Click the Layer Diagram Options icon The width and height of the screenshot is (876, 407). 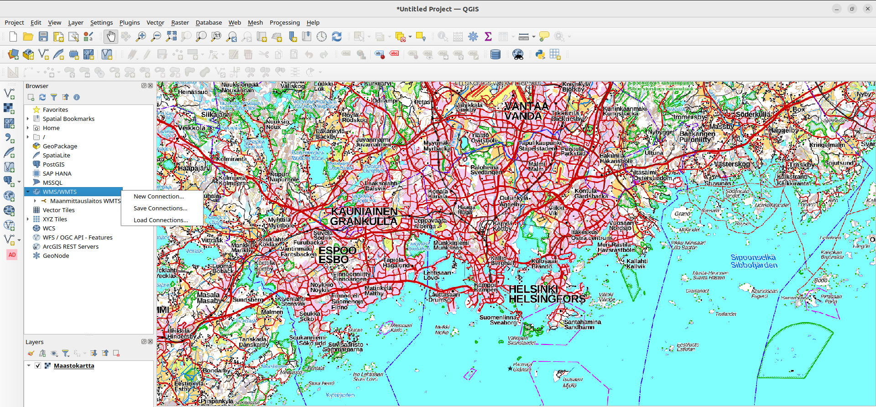pyautogui.click(x=361, y=55)
